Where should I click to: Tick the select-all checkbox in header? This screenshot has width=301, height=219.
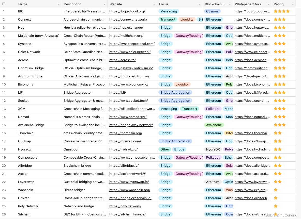(4, 4)
